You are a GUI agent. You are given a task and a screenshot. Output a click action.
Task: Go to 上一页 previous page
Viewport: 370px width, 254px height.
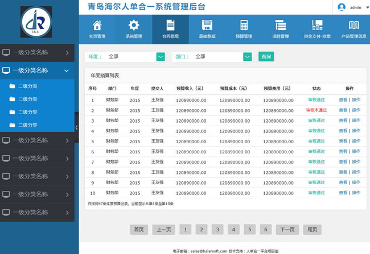pos(164,230)
